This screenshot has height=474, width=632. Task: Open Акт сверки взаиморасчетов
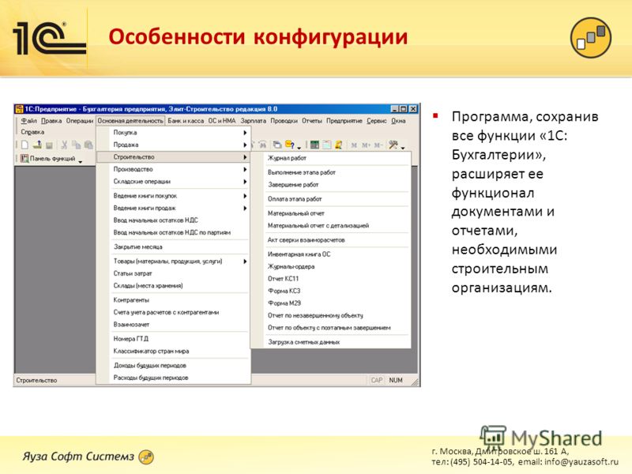[306, 240]
